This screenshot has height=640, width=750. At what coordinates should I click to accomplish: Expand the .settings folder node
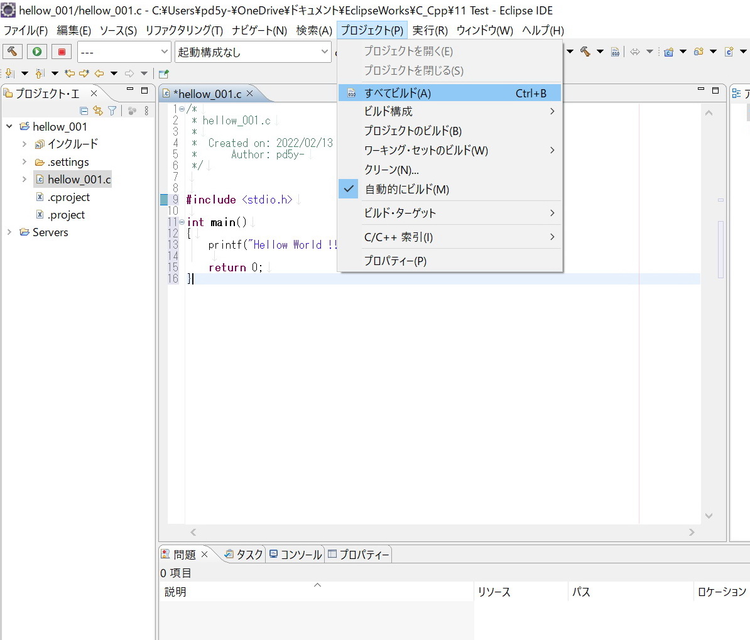(24, 161)
